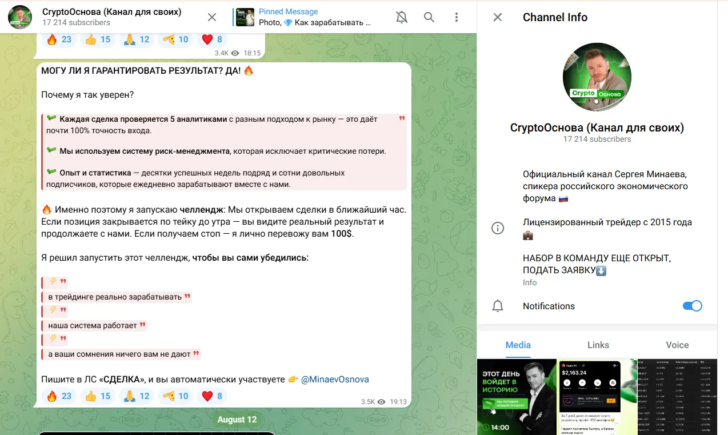Add fire reaction on the 18:15 message
Viewport: 728px width, 435px height.
tap(59, 39)
